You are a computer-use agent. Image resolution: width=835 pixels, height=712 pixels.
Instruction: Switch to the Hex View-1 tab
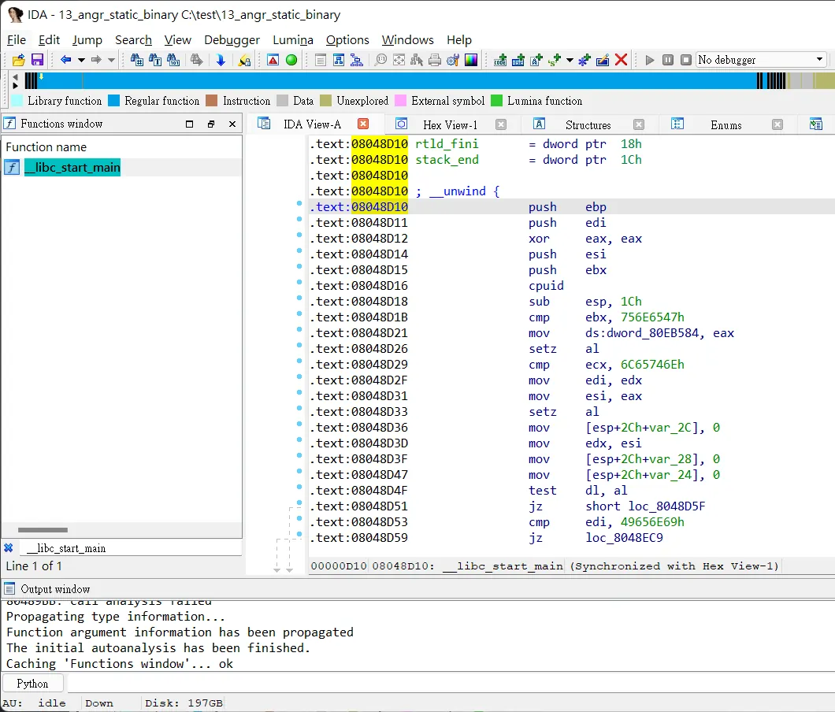coord(450,124)
